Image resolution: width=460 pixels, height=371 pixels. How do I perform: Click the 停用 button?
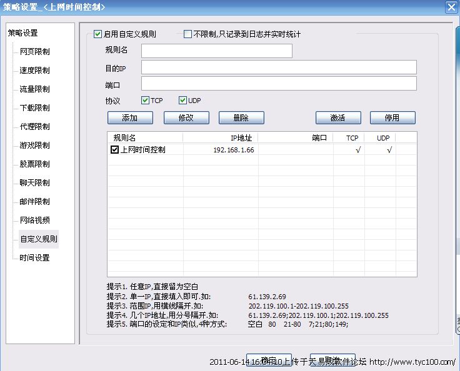click(x=392, y=117)
